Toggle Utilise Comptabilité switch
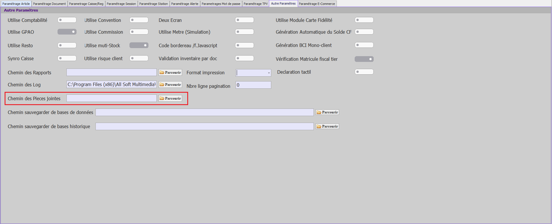Screen dimensions: 552x224 click(67, 20)
